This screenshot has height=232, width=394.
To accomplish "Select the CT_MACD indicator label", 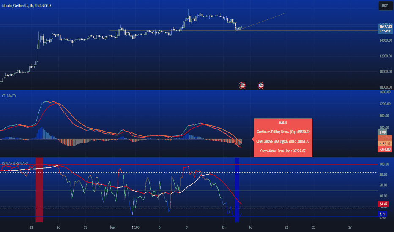I will point(9,96).
